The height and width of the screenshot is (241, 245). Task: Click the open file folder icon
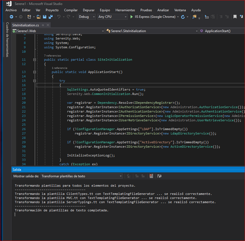coord(39,17)
